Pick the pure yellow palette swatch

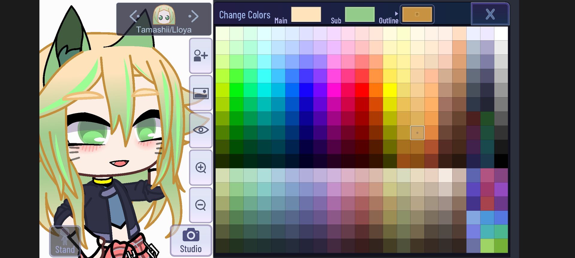pos(390,90)
